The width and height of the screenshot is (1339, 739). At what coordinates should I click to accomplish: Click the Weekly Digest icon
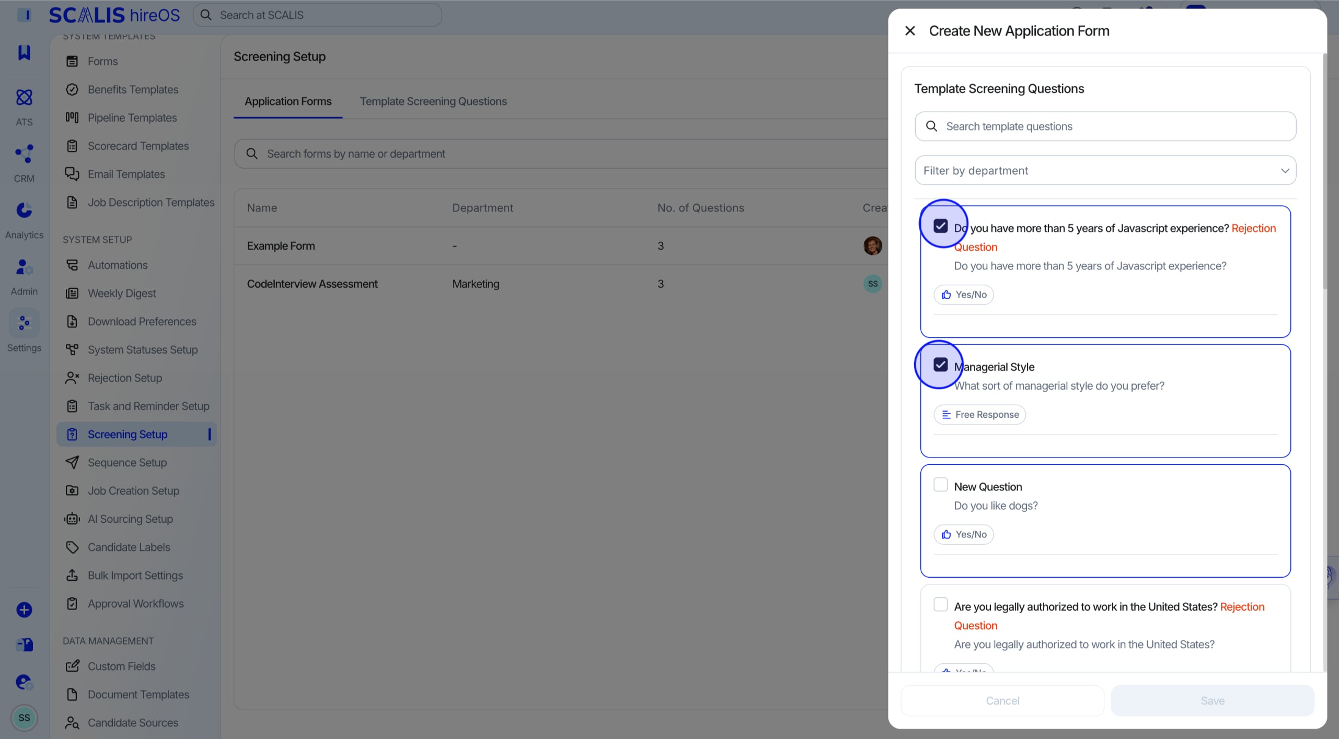coord(72,293)
